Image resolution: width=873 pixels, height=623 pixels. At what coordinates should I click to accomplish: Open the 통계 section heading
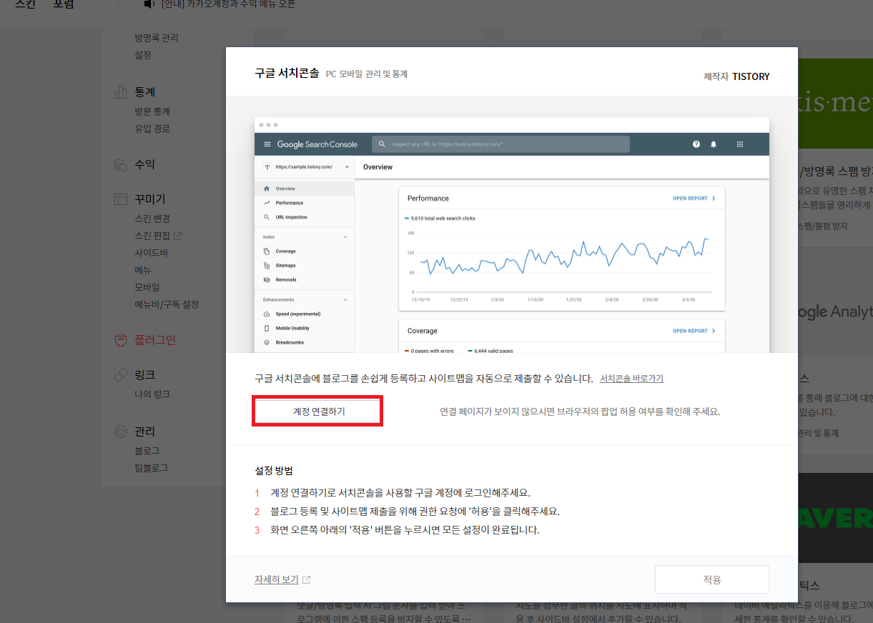(145, 92)
